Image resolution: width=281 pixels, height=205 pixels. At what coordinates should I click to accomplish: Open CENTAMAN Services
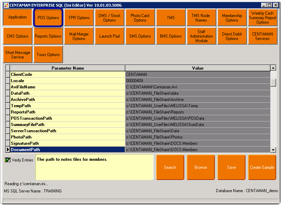coord(262,36)
